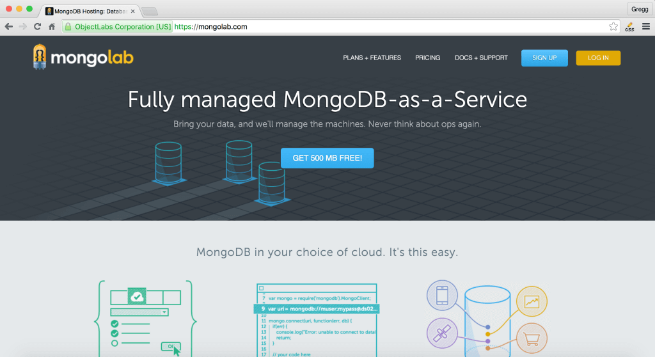
Task: Select the MongoDB Hosting browser tab
Action: click(x=90, y=12)
